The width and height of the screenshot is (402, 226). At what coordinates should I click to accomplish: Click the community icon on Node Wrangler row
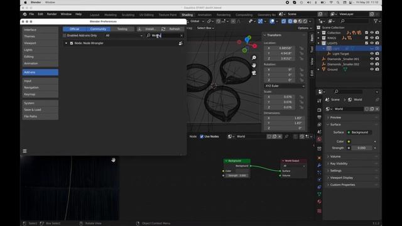180,43
